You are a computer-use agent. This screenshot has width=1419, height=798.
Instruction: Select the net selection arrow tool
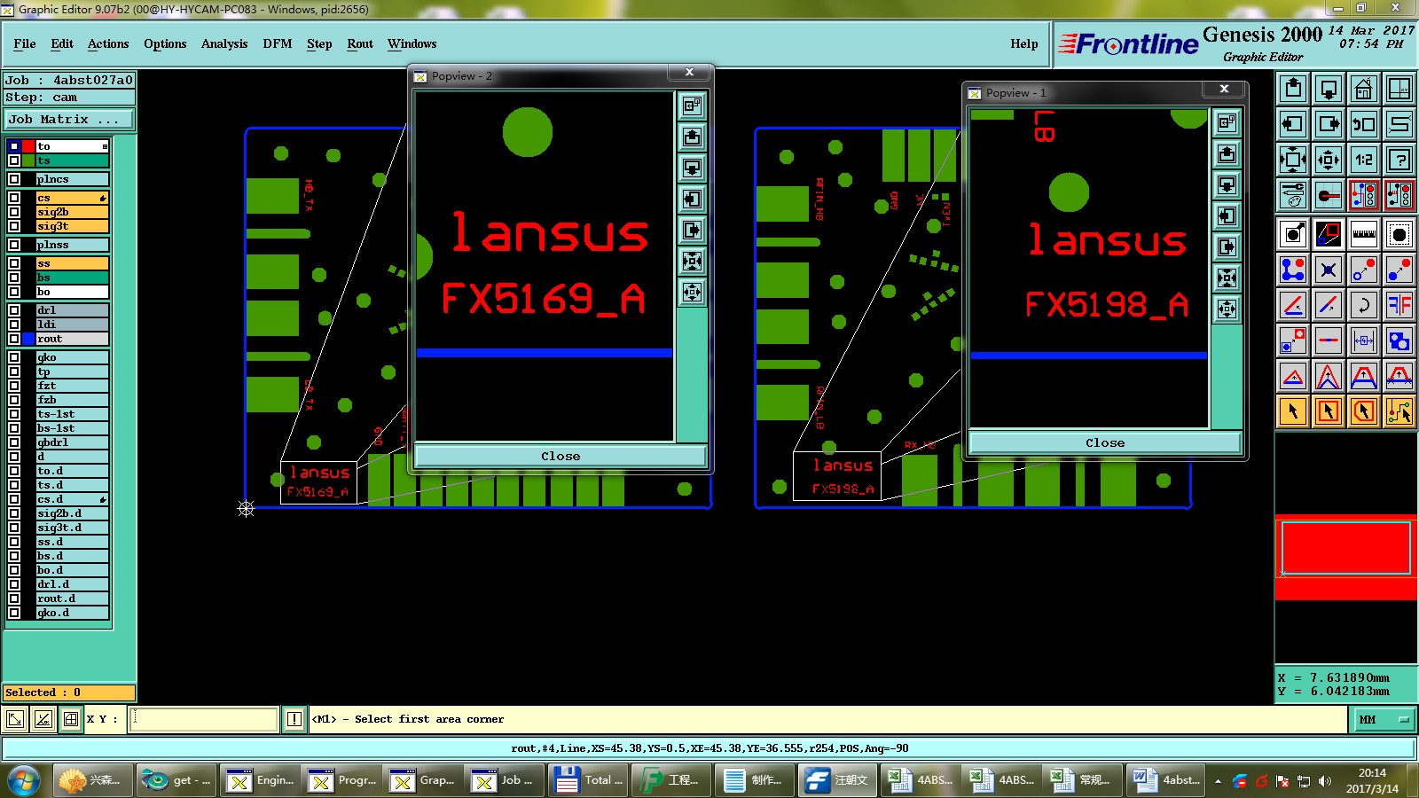click(1399, 411)
